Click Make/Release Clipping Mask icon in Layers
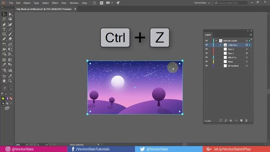 [231, 121]
